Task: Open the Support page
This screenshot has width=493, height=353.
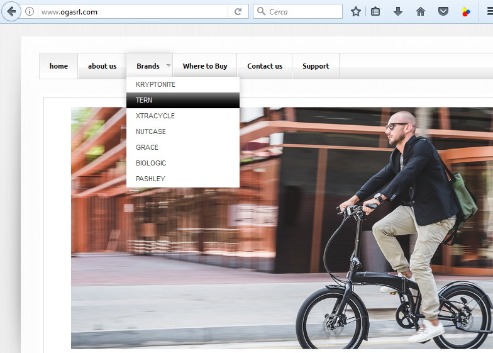Action: pyautogui.click(x=316, y=66)
